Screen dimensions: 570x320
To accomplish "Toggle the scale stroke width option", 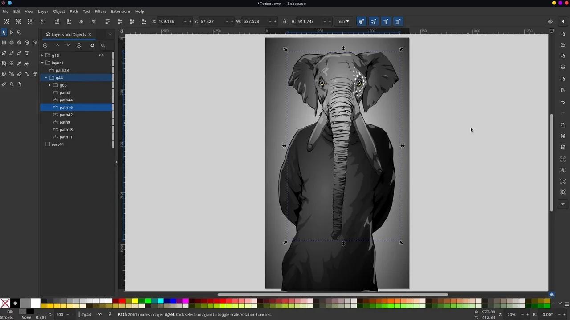I will (362, 21).
